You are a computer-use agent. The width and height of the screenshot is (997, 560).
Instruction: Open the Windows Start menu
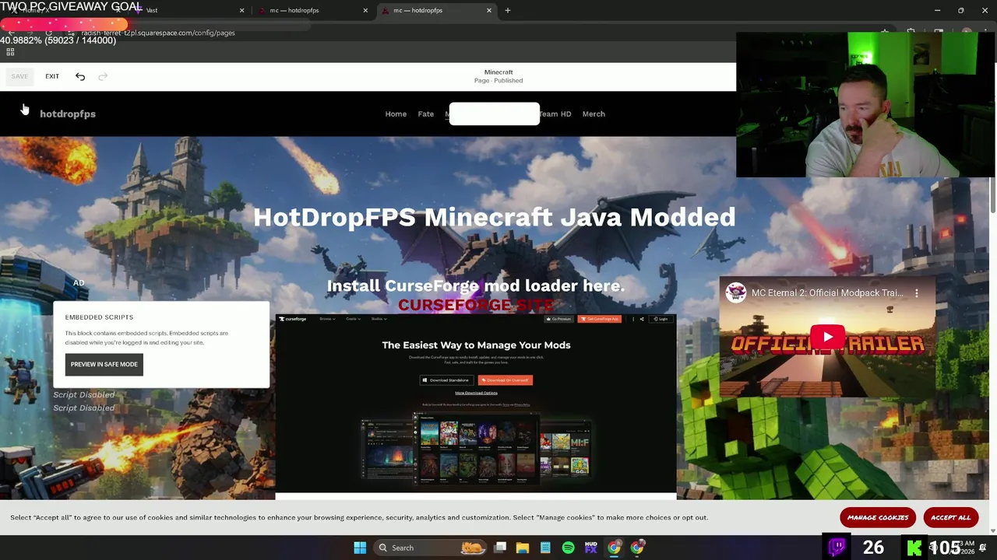[360, 548]
